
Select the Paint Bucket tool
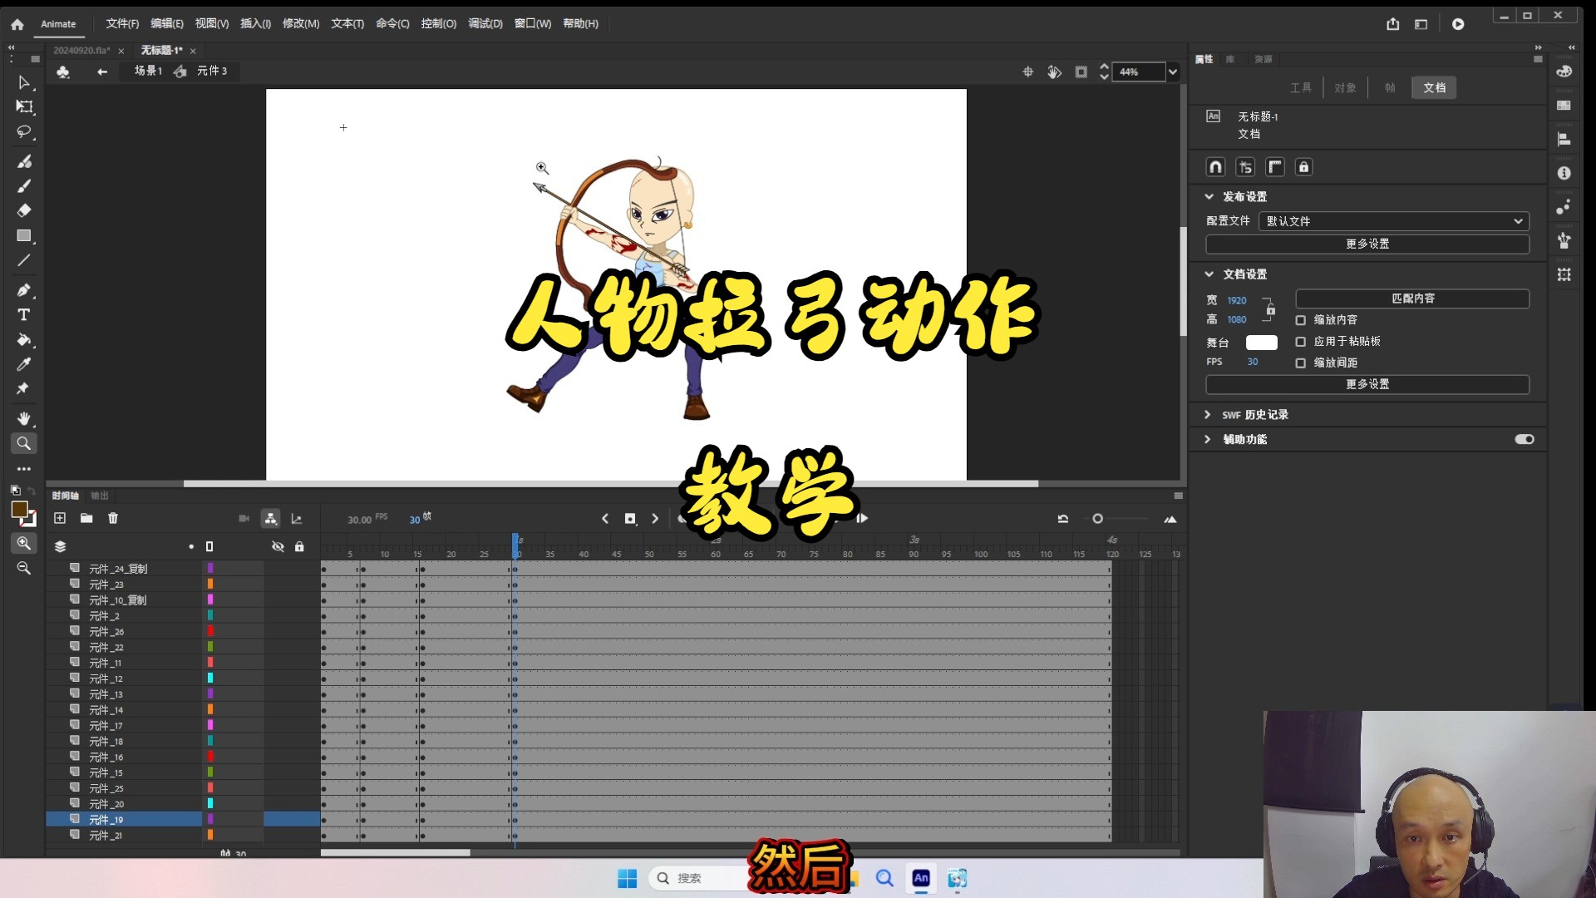(x=24, y=341)
